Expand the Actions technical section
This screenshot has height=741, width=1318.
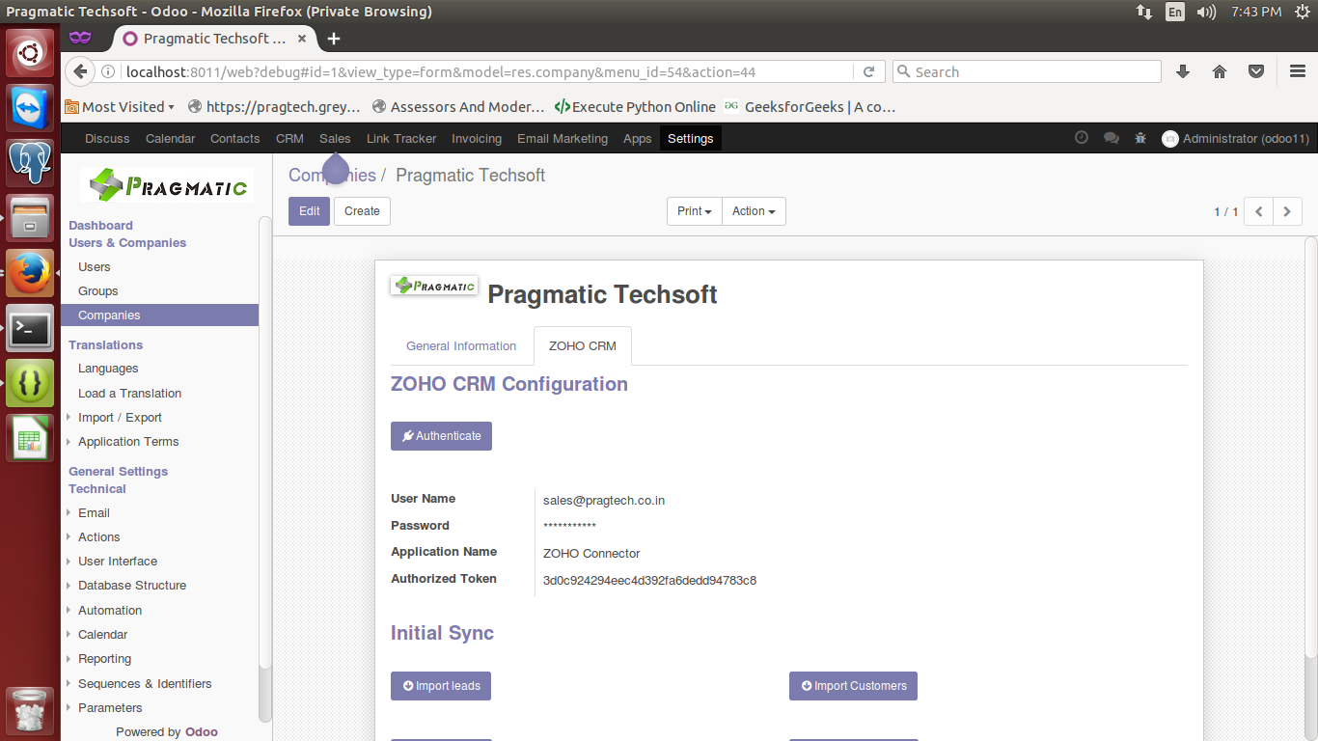coord(98,536)
